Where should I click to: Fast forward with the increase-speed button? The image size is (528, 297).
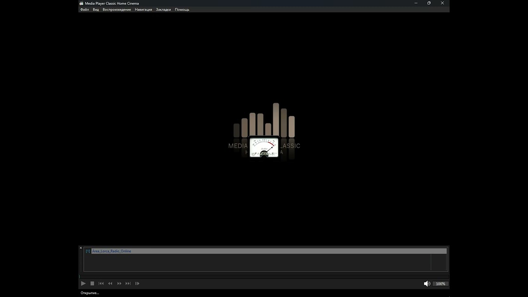pyautogui.click(x=119, y=283)
